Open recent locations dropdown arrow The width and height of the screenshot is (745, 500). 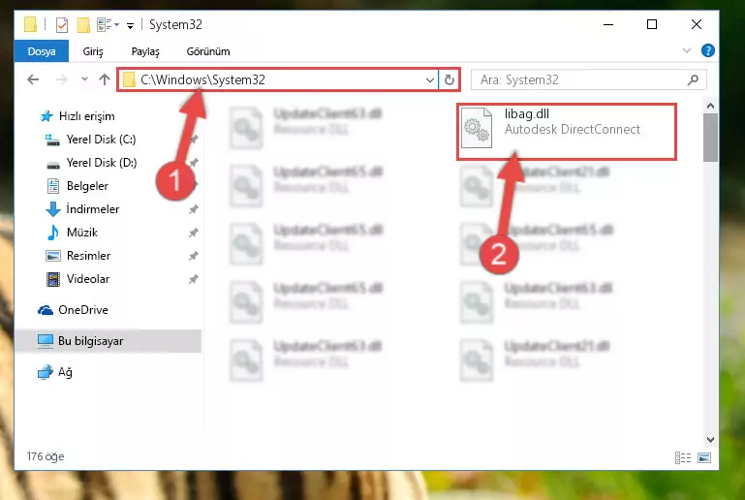point(84,78)
